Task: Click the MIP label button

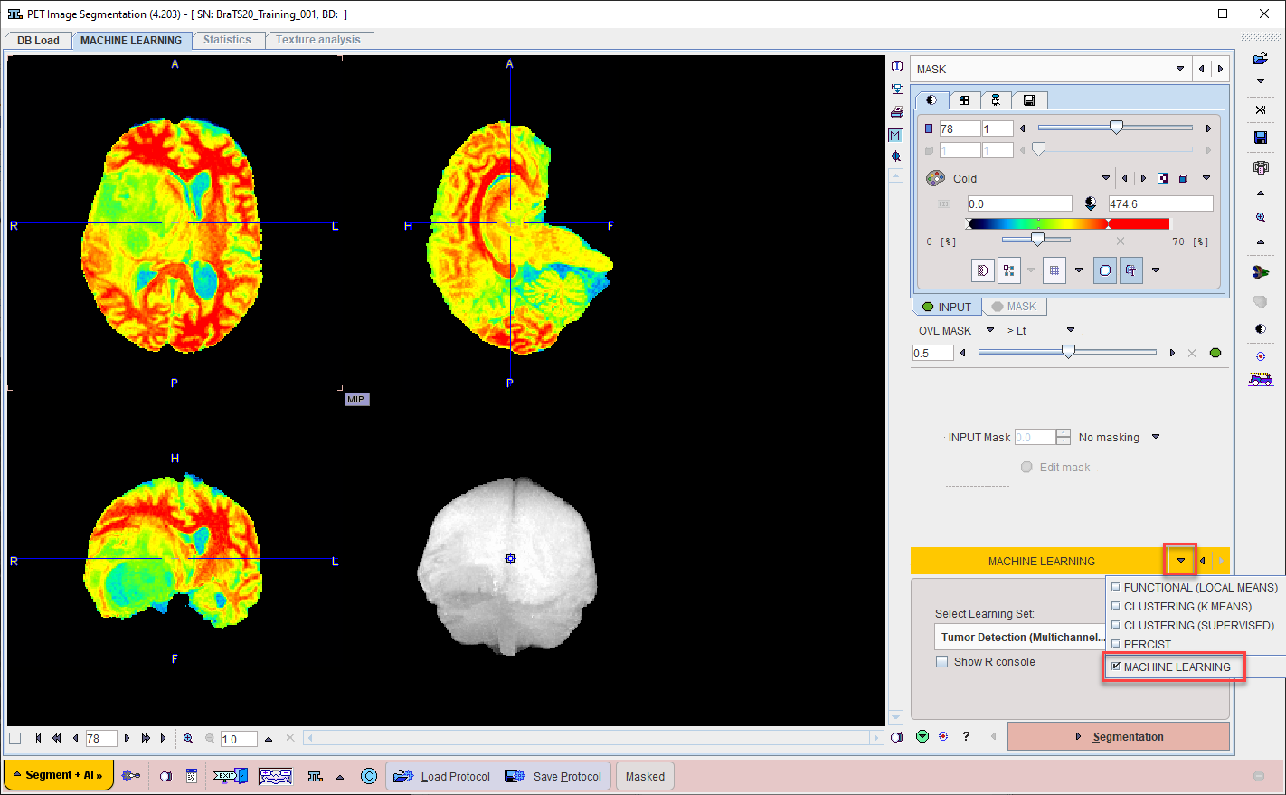Action: pos(356,399)
